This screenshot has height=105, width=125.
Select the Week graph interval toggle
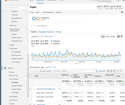107,36
